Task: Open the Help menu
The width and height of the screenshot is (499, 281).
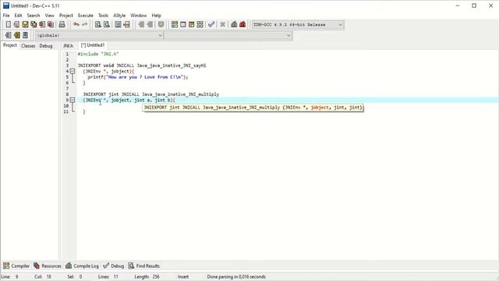Action: [156, 16]
